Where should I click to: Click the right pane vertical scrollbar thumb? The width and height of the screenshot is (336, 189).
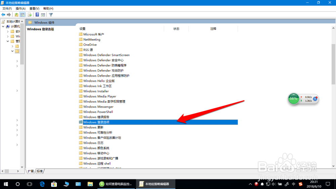tap(333, 64)
